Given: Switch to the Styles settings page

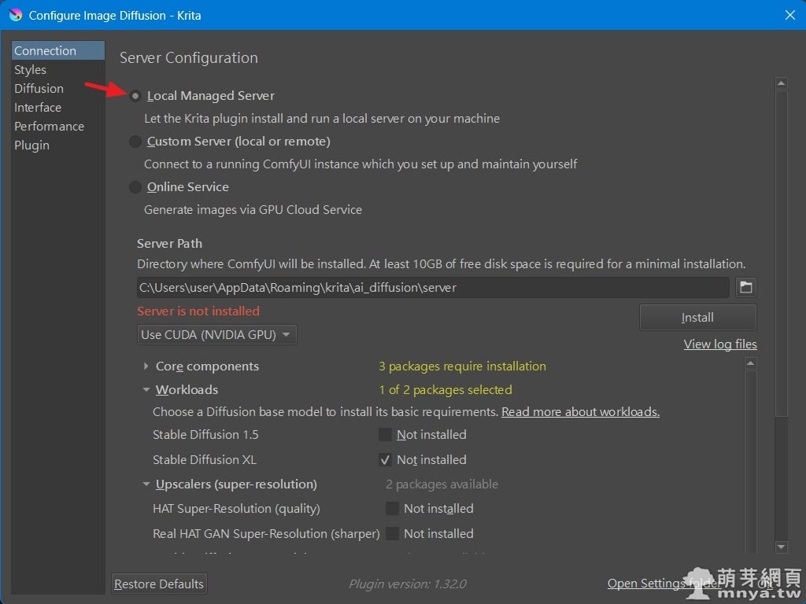Looking at the screenshot, I should click(30, 70).
